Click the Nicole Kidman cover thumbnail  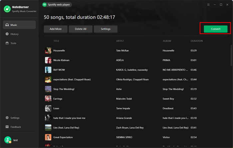(x=48, y=60)
